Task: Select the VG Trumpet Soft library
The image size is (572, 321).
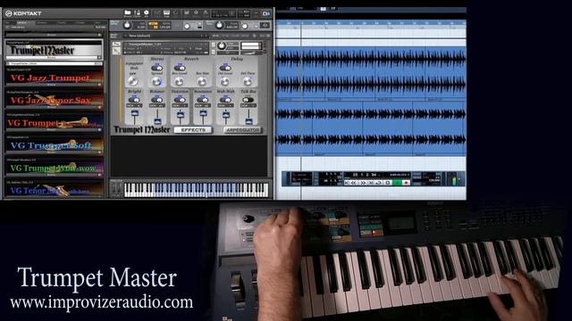Action: click(54, 145)
